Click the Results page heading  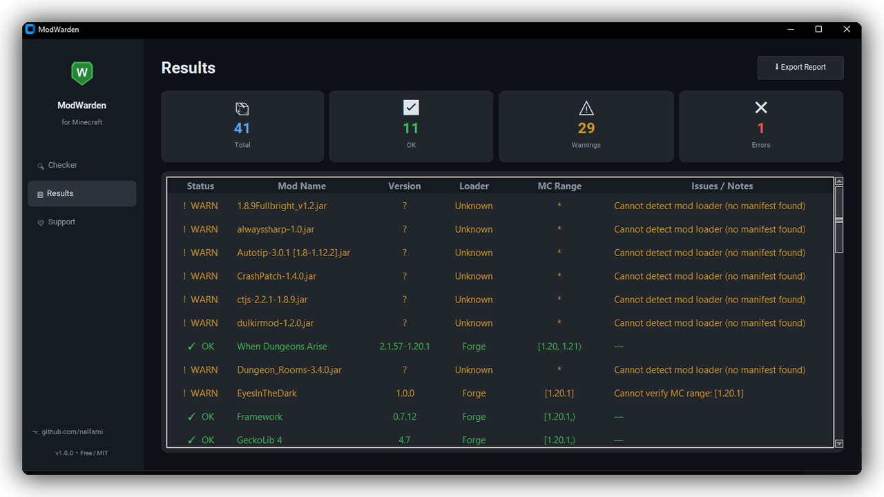point(189,68)
